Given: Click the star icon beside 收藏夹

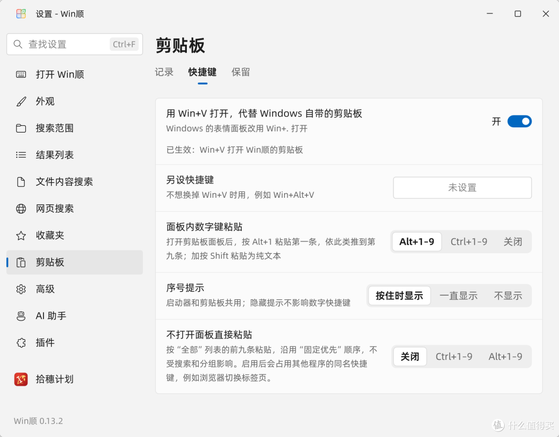Looking at the screenshot, I should (21, 236).
